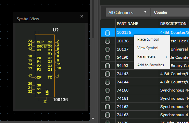
Task: Click the vertical scrollbar thumb beside the schematic
Action: pos(93,19)
